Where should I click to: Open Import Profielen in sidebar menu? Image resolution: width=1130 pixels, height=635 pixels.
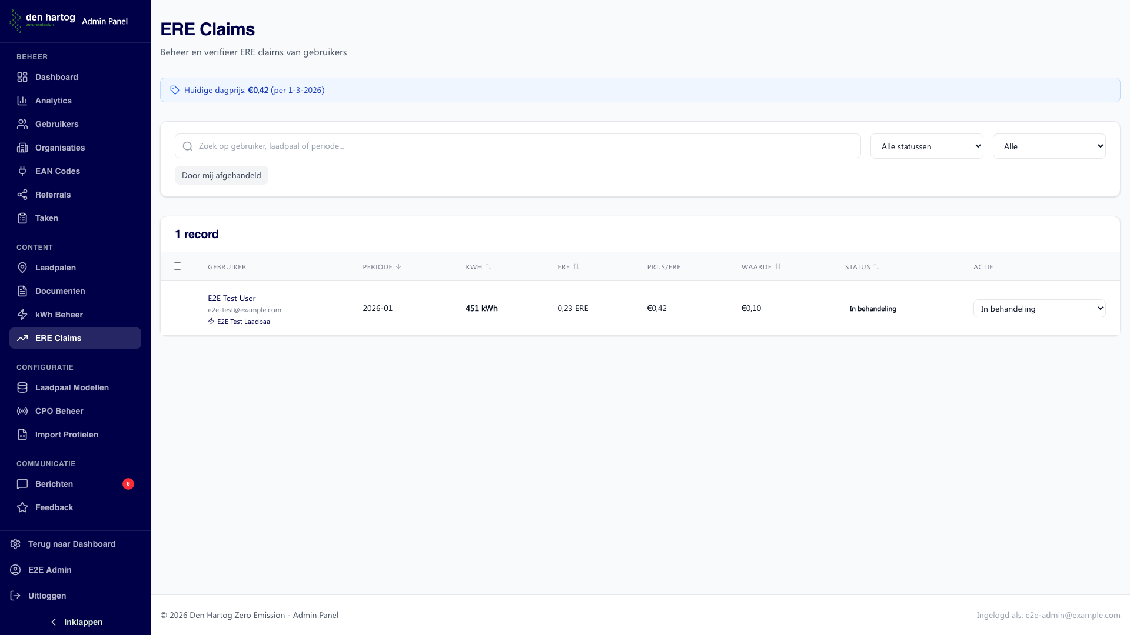tap(67, 435)
